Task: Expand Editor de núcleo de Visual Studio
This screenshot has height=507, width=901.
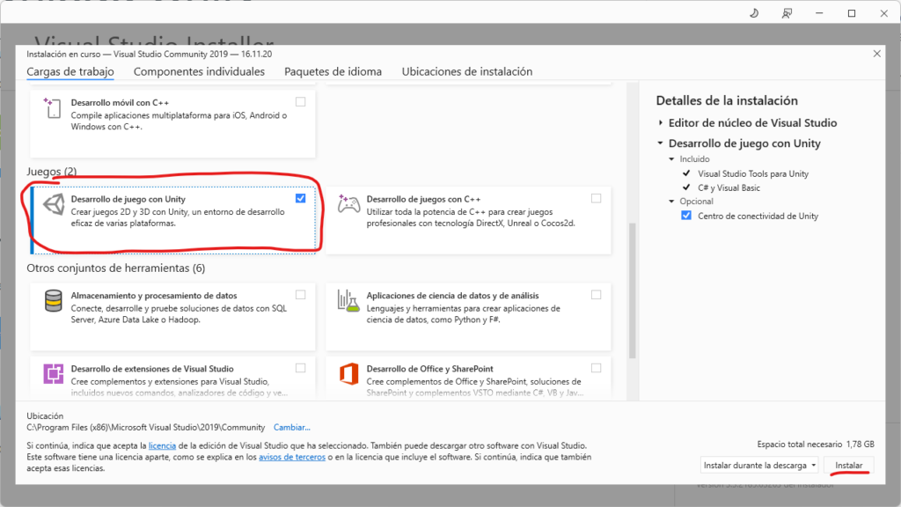Action: pyautogui.click(x=661, y=123)
